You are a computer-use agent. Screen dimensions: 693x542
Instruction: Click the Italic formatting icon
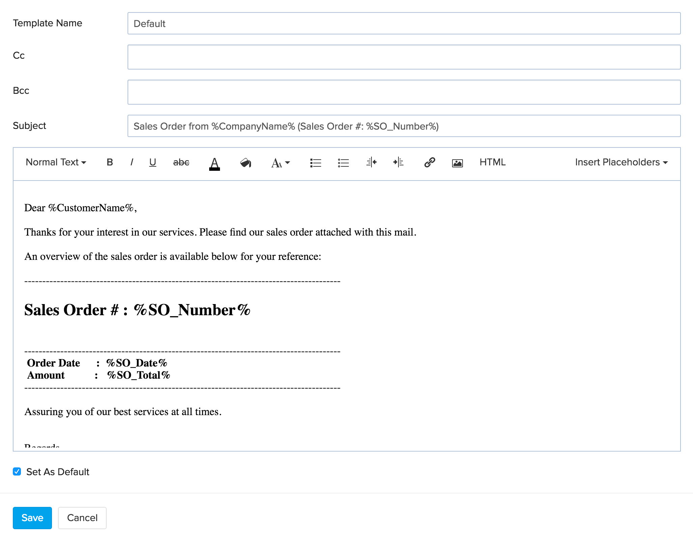(132, 163)
